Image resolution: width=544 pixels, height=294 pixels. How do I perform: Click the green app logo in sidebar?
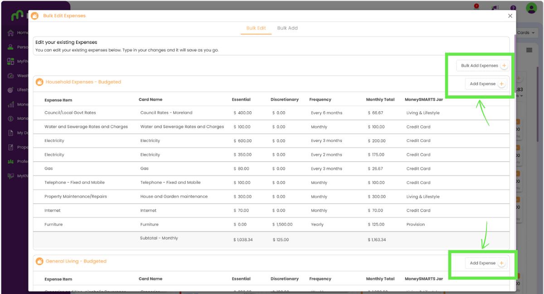pos(17,16)
